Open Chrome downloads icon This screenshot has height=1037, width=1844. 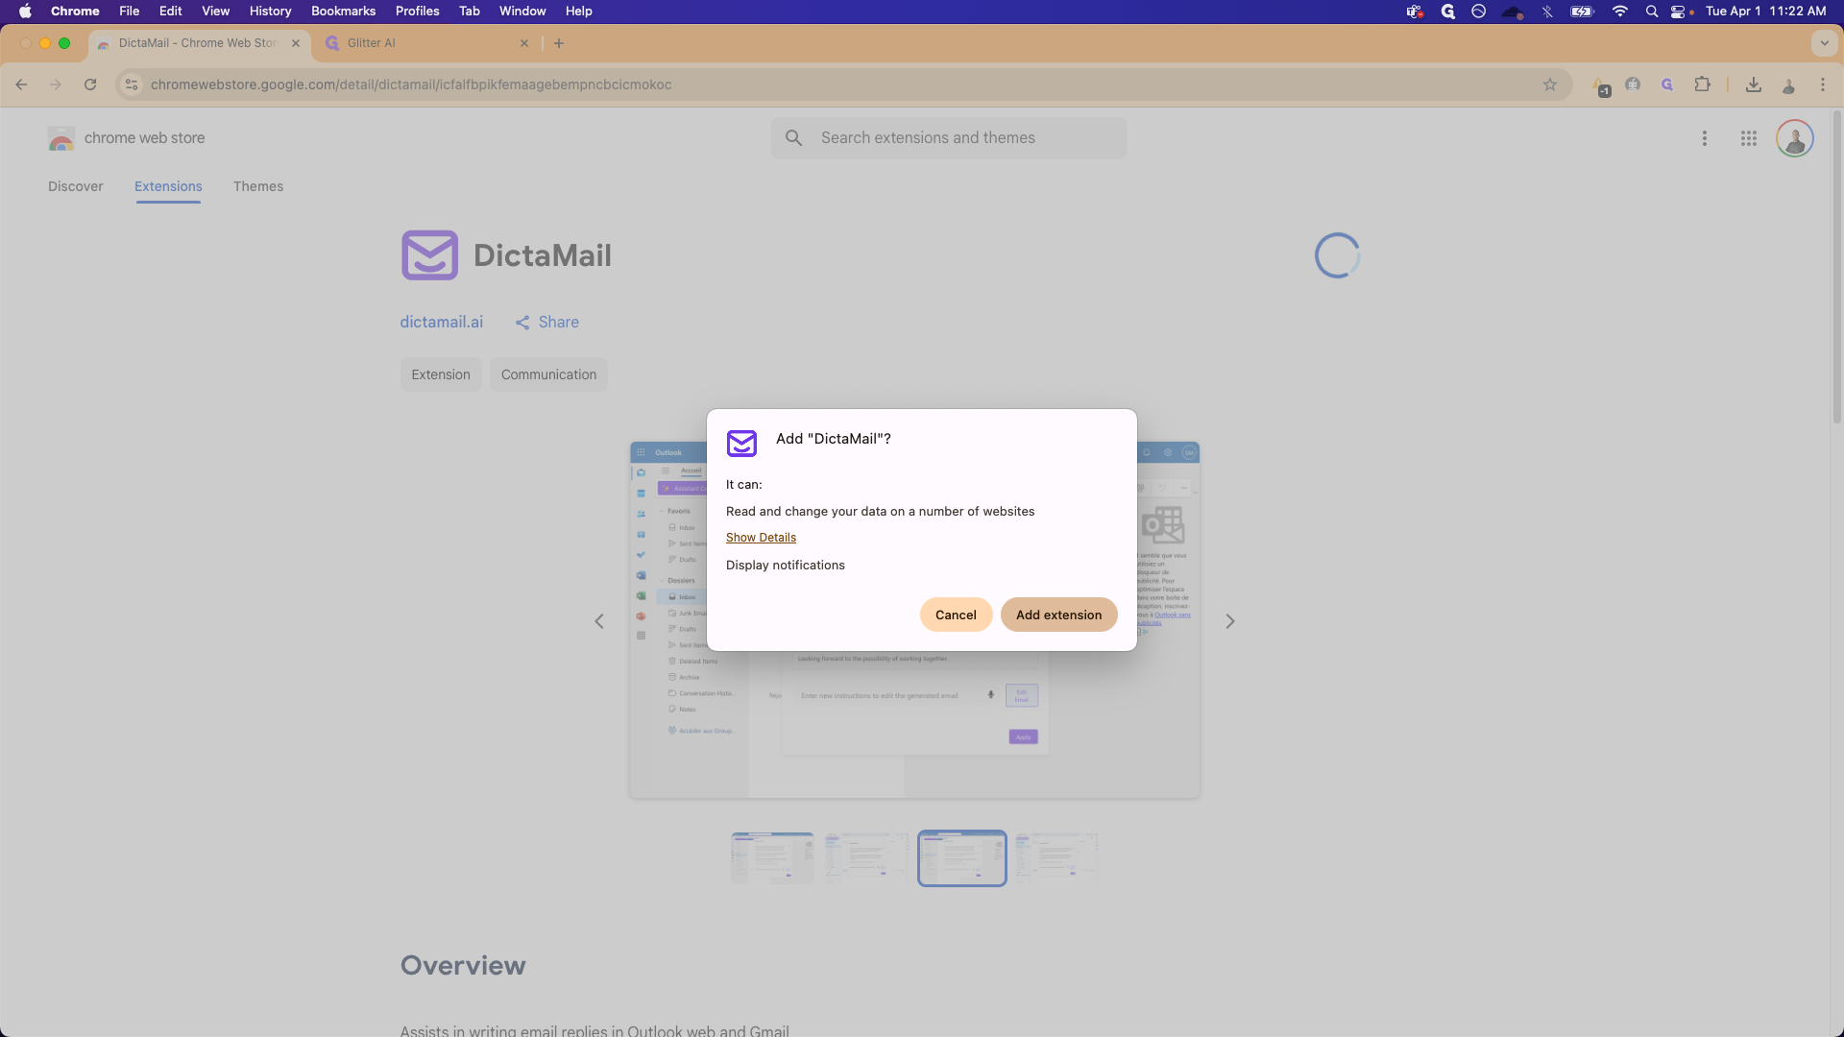[1753, 84]
